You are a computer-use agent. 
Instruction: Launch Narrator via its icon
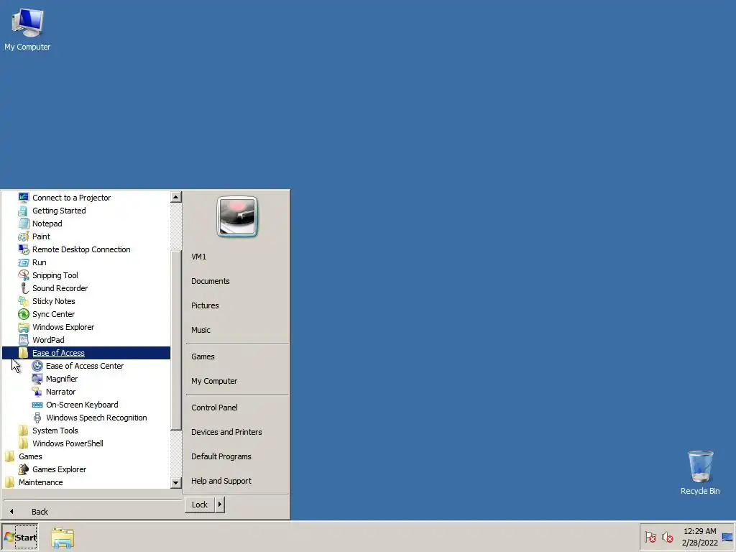click(x=37, y=392)
